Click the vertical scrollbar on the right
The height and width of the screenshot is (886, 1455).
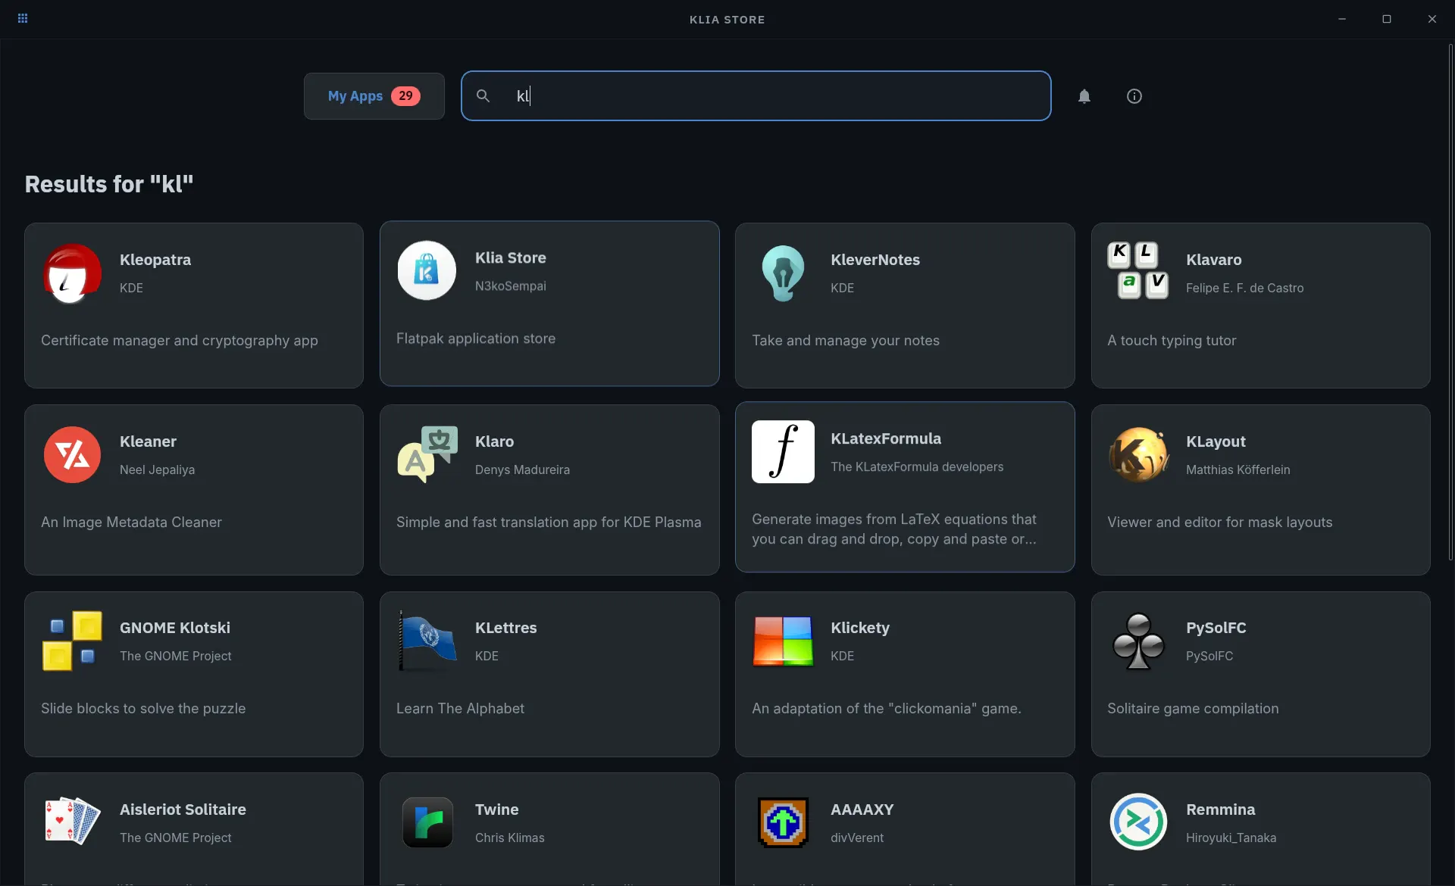[x=1450, y=303]
